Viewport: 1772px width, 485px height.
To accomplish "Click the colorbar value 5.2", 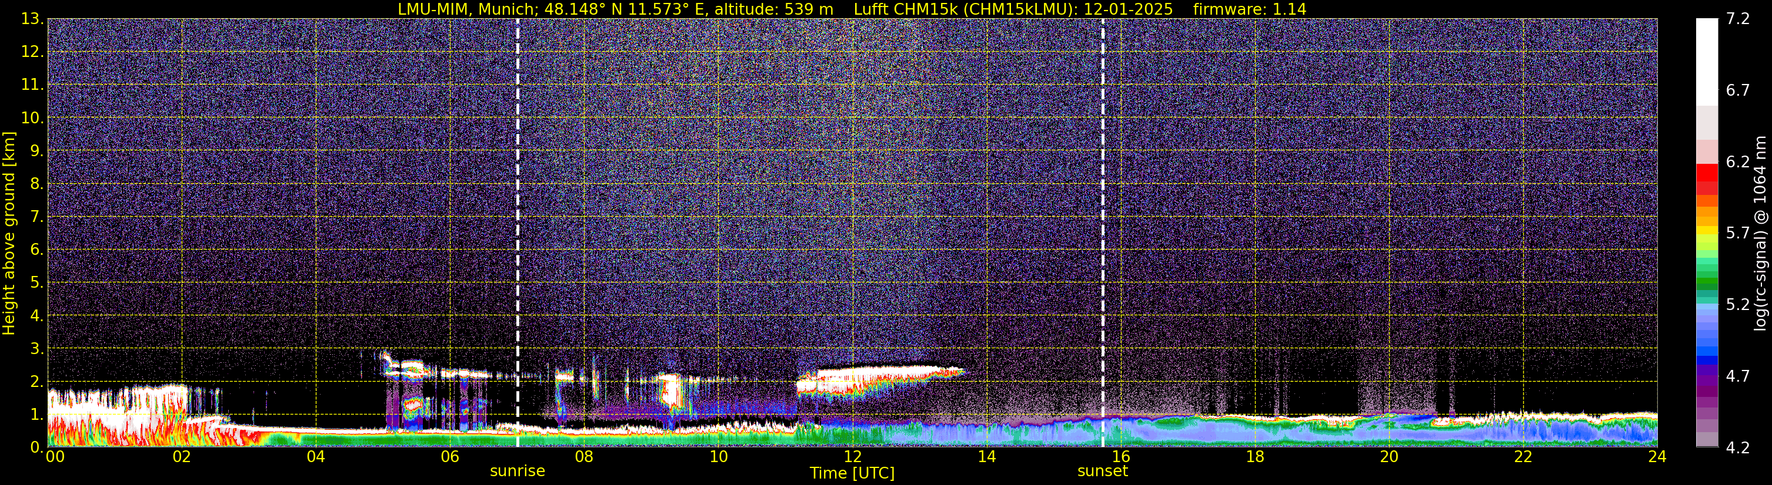I will [1738, 304].
